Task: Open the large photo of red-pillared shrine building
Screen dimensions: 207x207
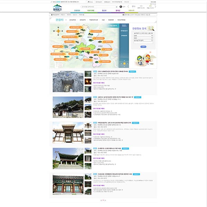Action: 68,184
